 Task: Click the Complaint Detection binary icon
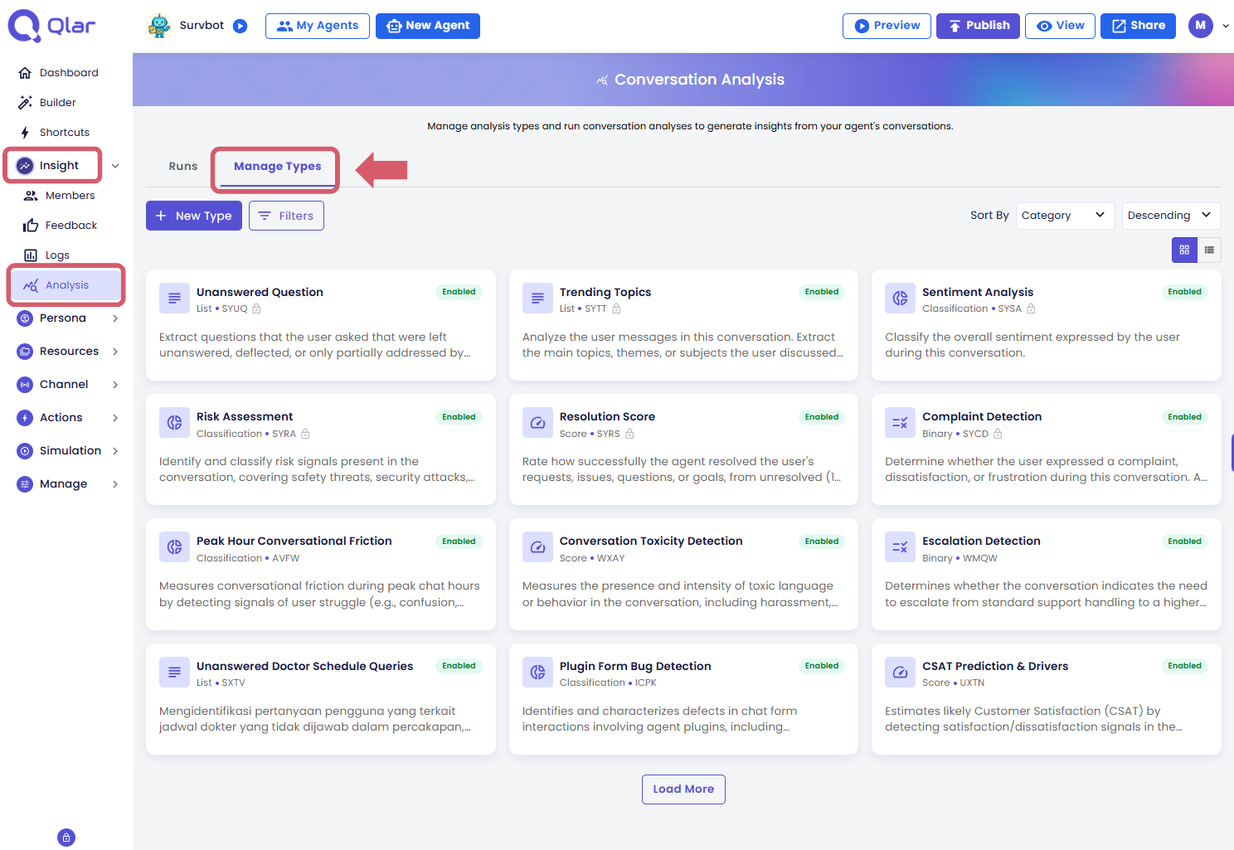900,423
